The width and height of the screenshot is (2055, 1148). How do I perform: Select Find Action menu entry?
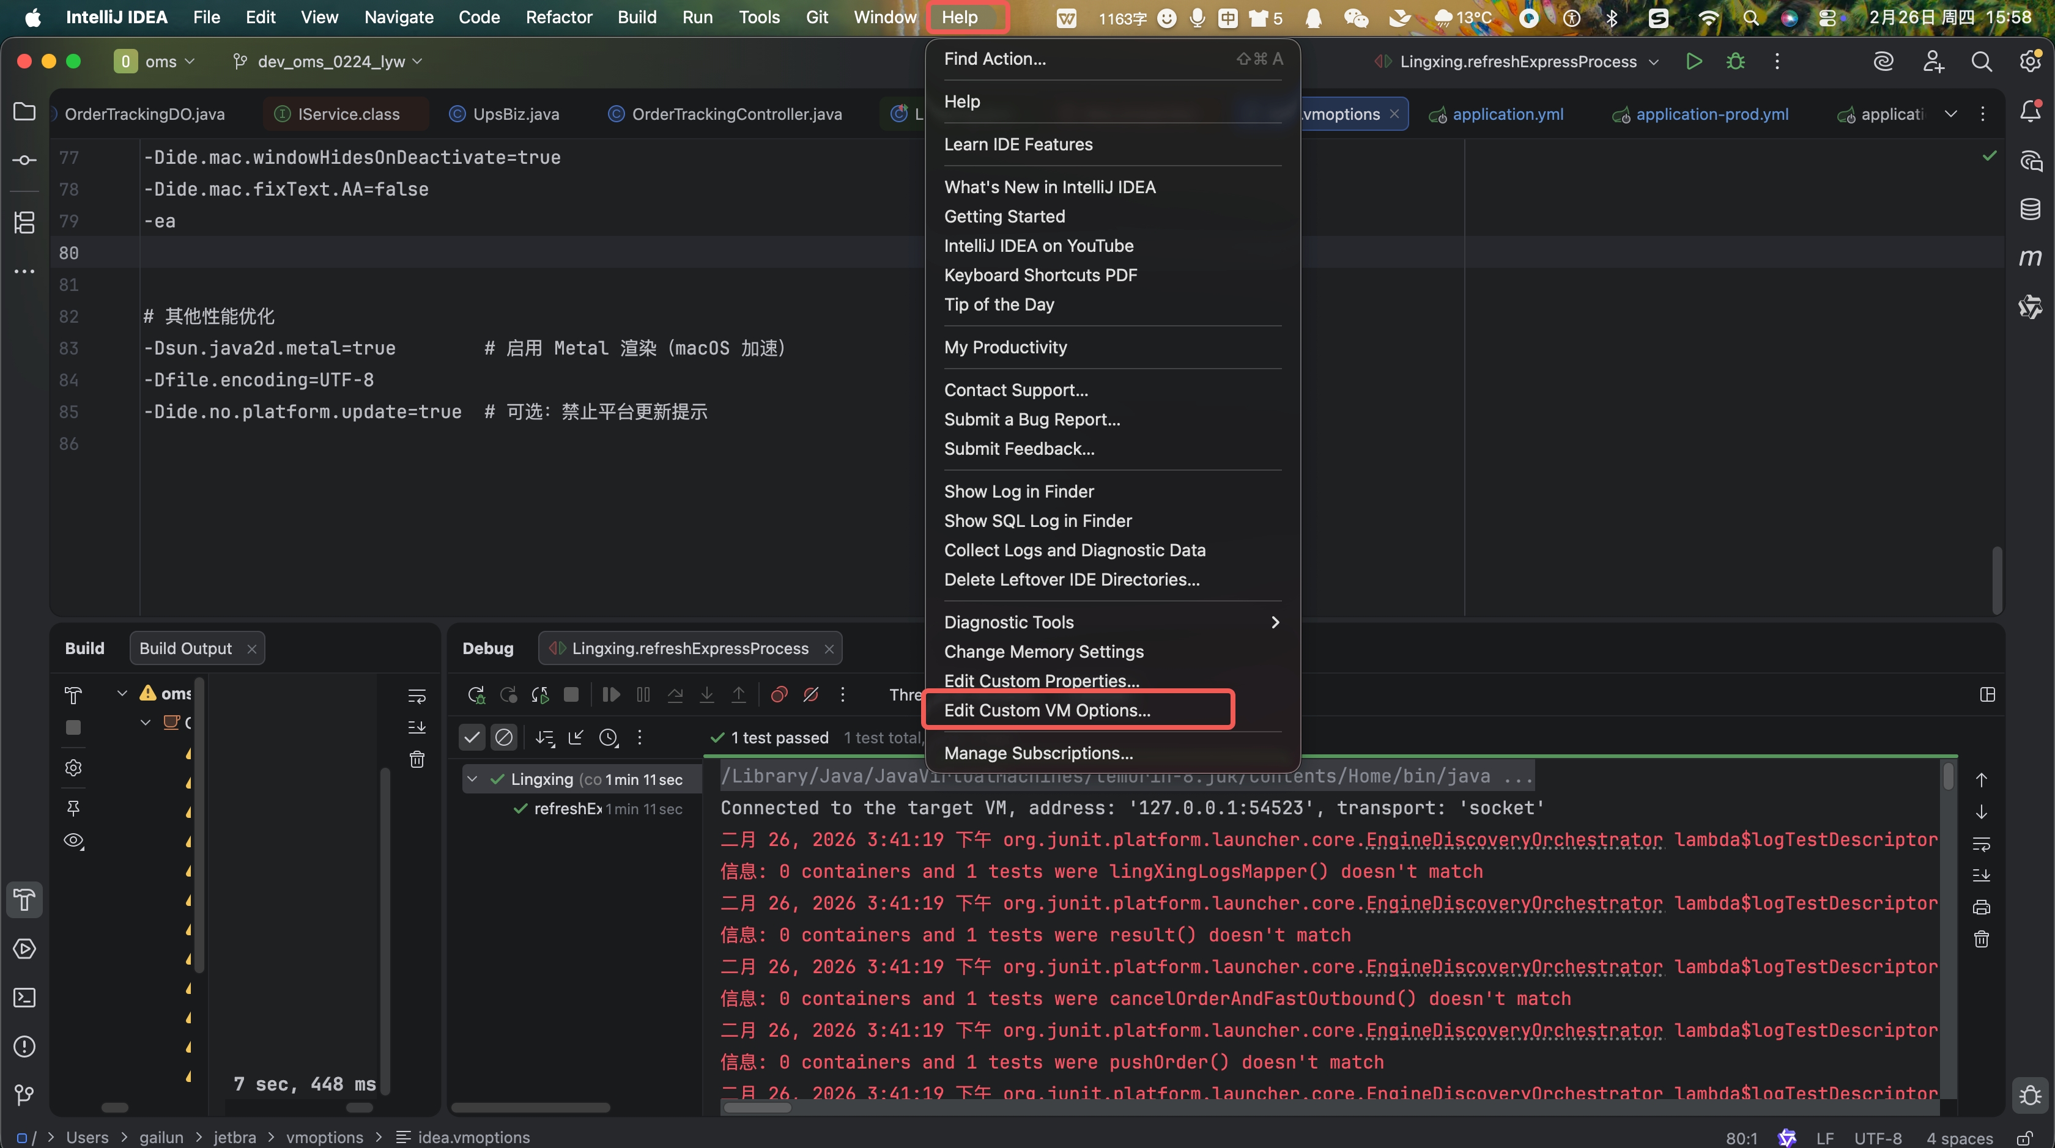[x=1112, y=58]
